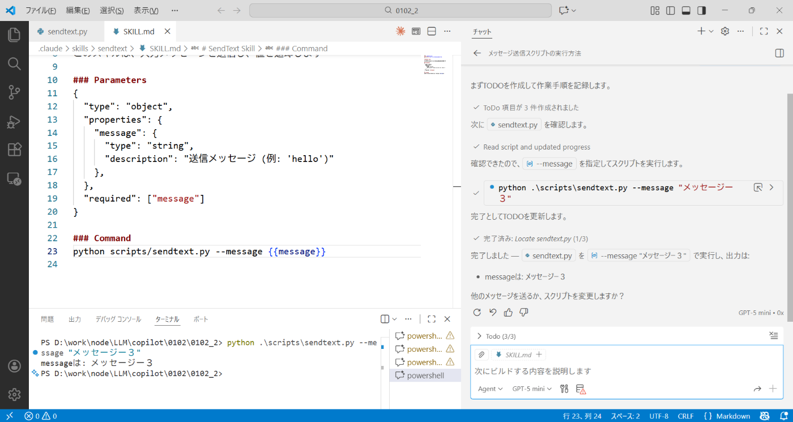Open Markdown preview to the side
The width and height of the screenshot is (793, 422).
pos(416,31)
